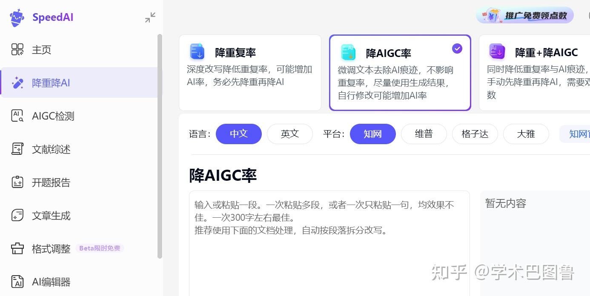Click the selected checkmark on the 降AIGC率 card
590x296 pixels.
(457, 48)
